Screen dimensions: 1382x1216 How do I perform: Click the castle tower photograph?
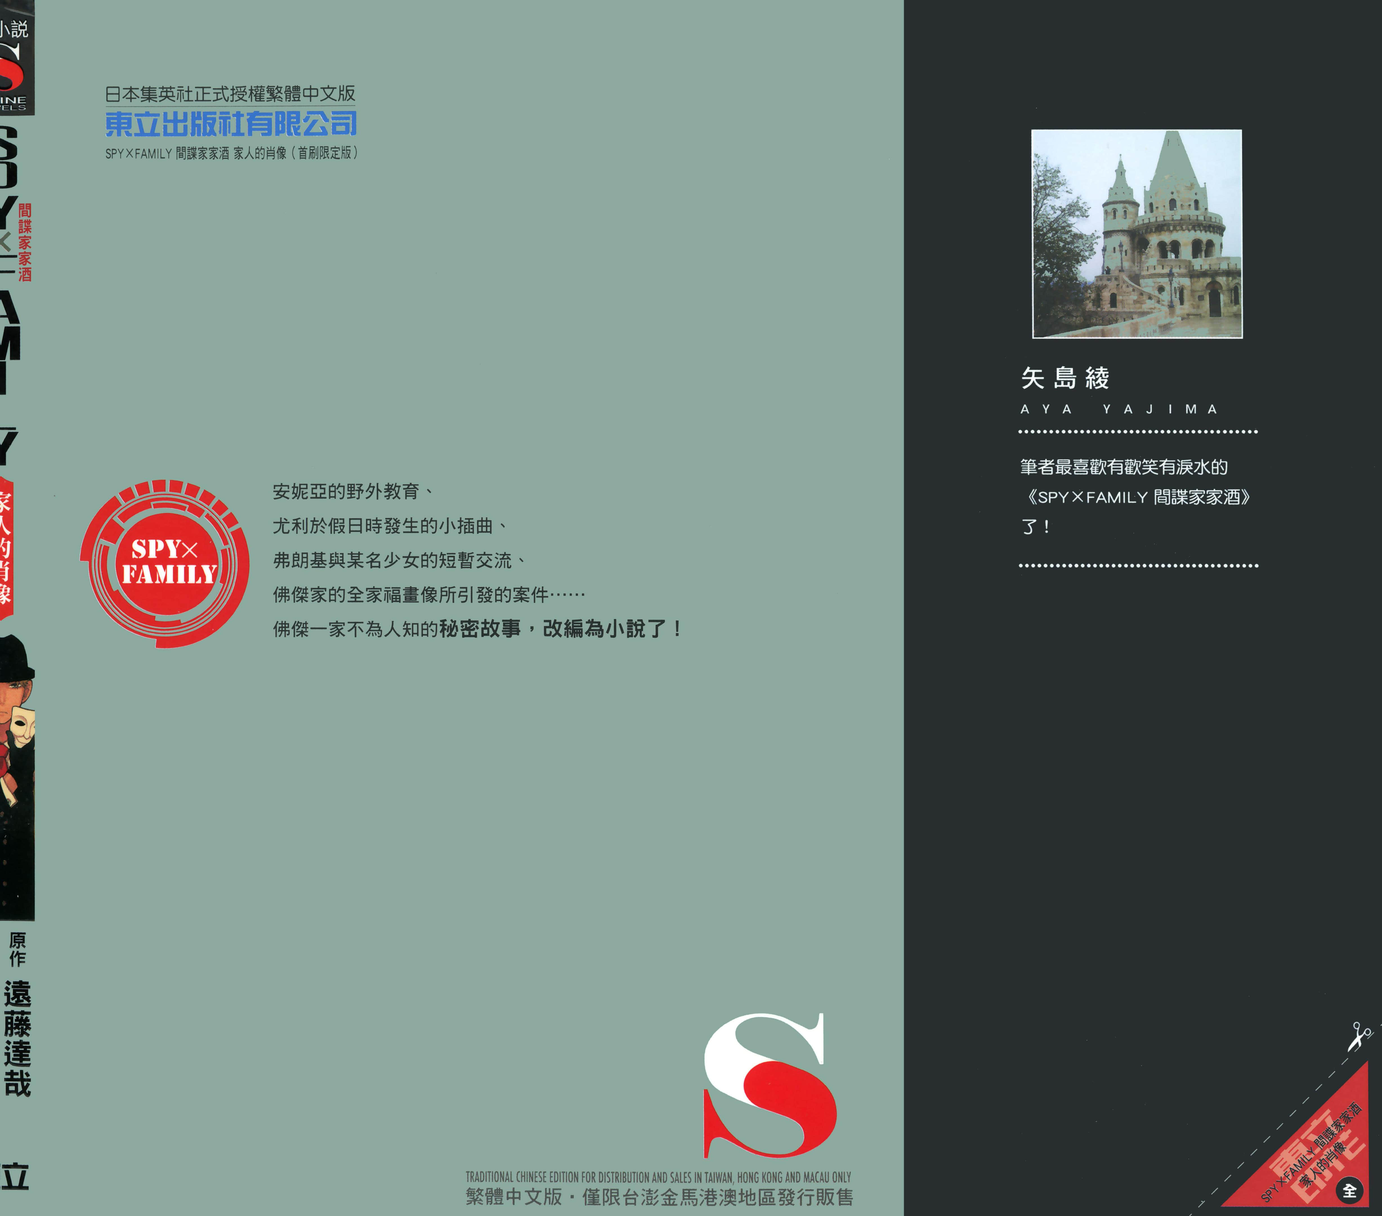1137,234
